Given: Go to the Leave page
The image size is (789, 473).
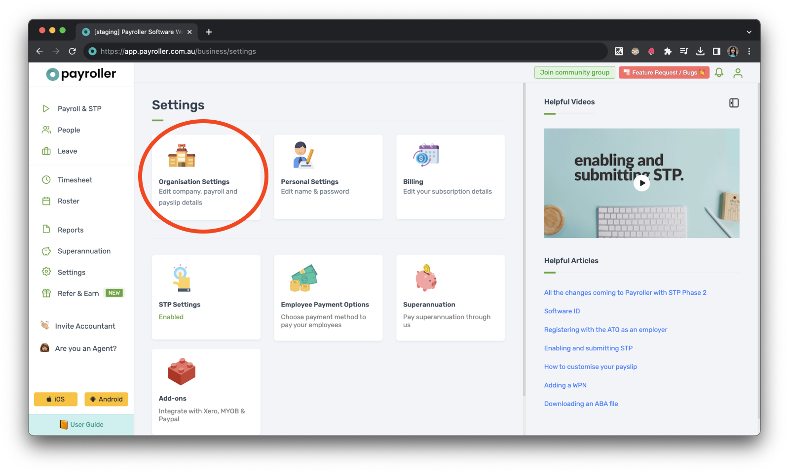Looking at the screenshot, I should point(67,151).
